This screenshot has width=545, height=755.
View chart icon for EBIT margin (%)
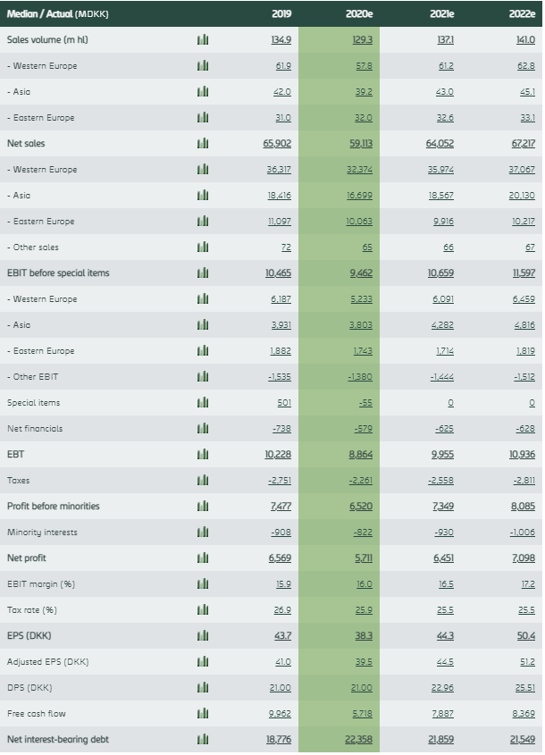(202, 584)
